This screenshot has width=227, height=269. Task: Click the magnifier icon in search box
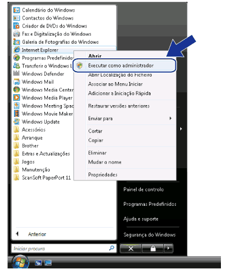[x=112, y=248]
